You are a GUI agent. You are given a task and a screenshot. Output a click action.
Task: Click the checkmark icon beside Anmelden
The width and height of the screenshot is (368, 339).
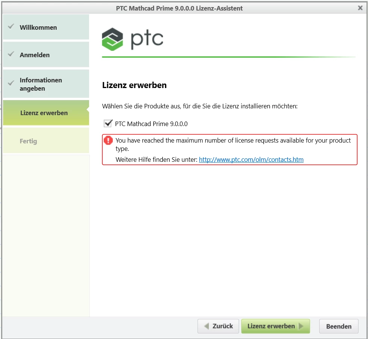tap(11, 54)
